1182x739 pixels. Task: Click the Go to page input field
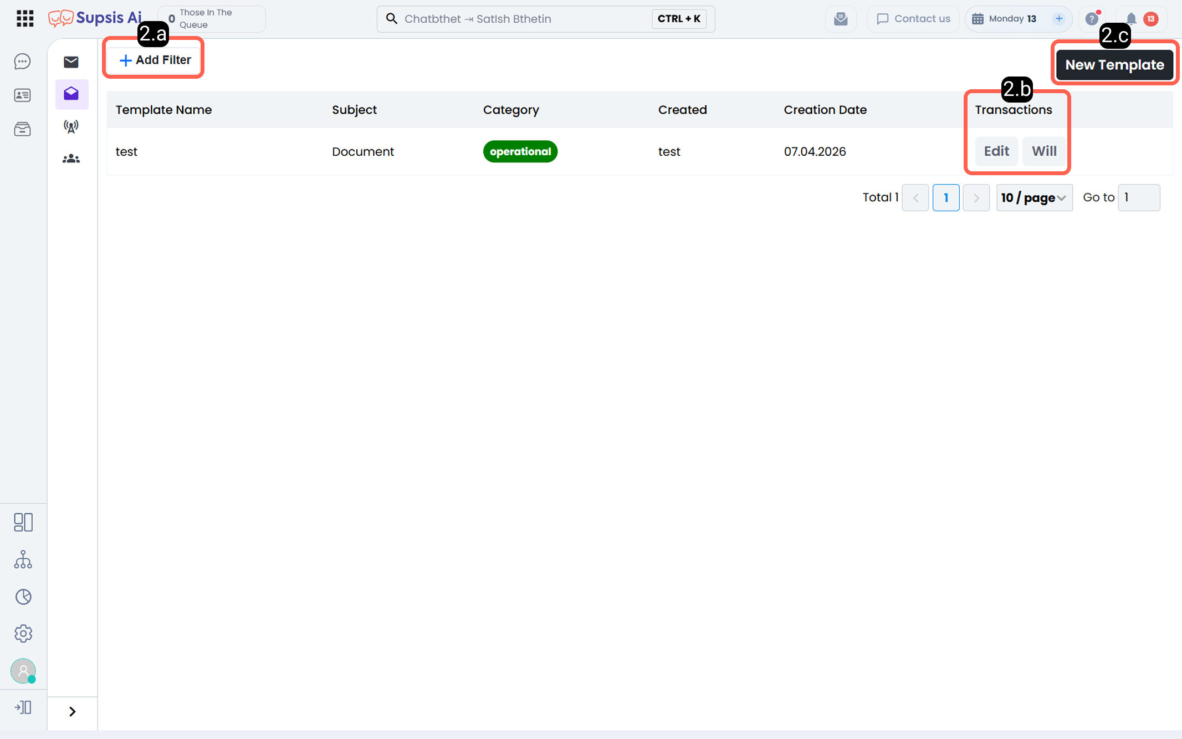tap(1139, 198)
